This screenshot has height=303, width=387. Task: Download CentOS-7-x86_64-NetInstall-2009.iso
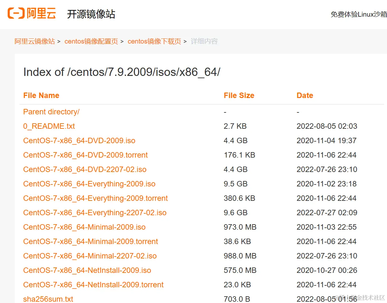(x=87, y=270)
